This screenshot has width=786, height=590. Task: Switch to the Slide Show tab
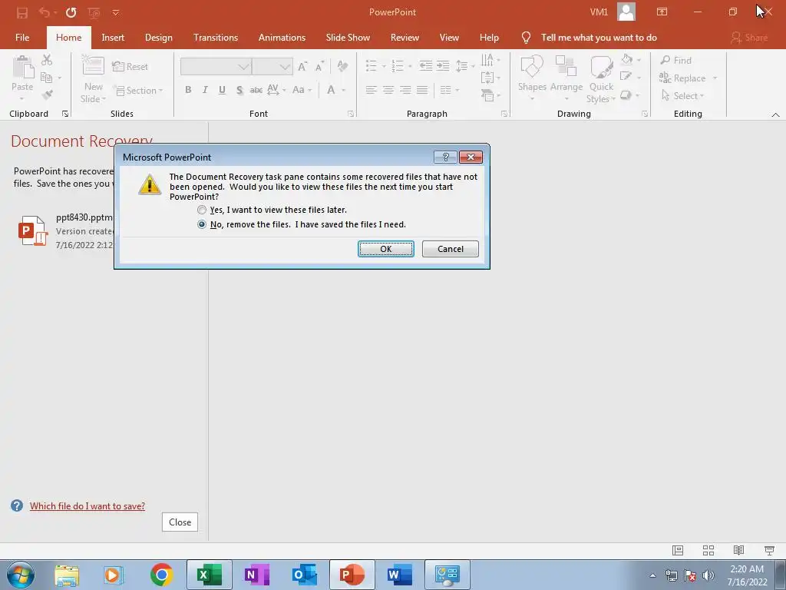[348, 38]
